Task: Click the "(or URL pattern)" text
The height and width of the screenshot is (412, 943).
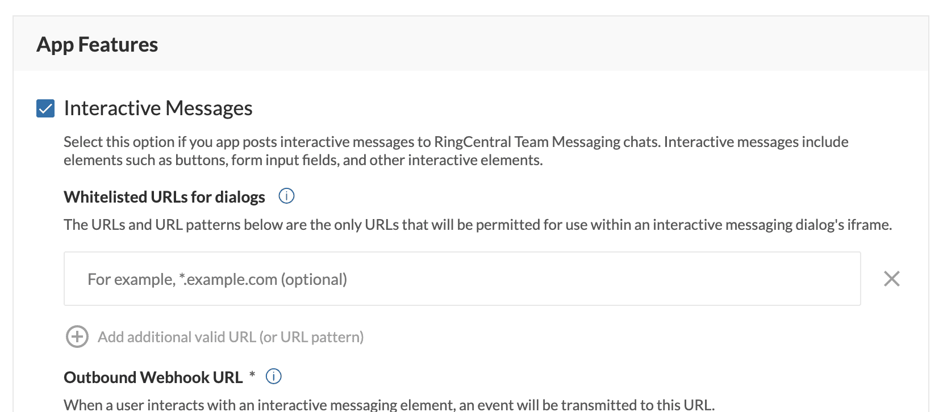Action: 311,337
